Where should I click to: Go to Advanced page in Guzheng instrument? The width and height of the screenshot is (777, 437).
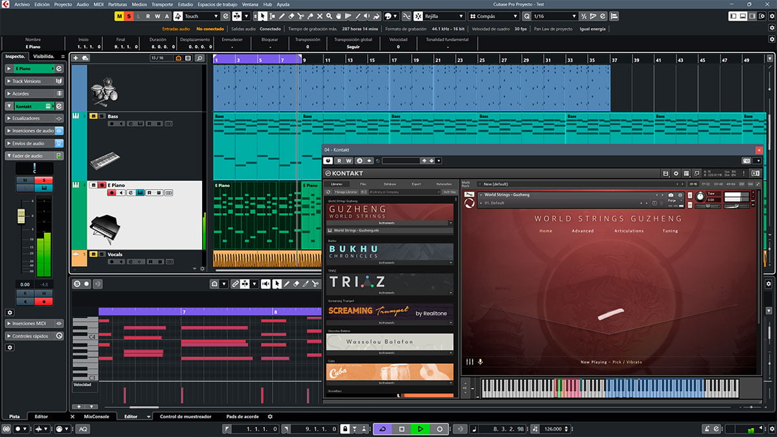[x=582, y=231]
